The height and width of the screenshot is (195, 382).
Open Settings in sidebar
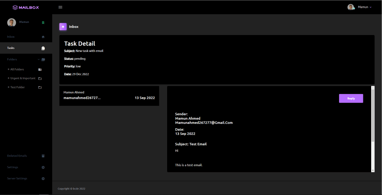coord(13,167)
